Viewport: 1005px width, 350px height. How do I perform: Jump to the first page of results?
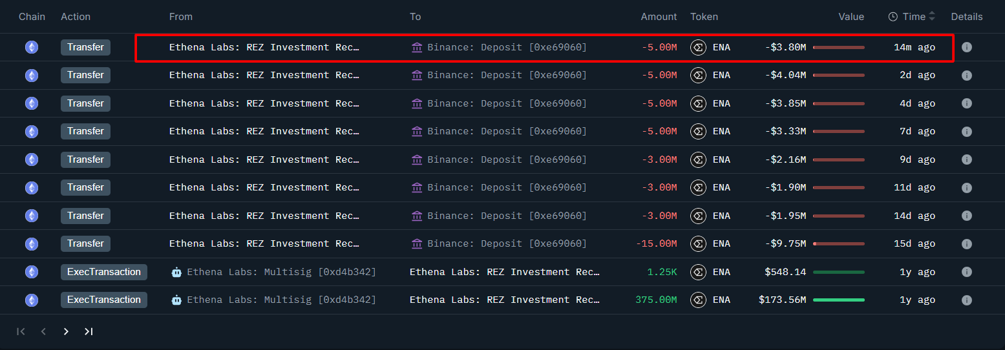click(21, 331)
